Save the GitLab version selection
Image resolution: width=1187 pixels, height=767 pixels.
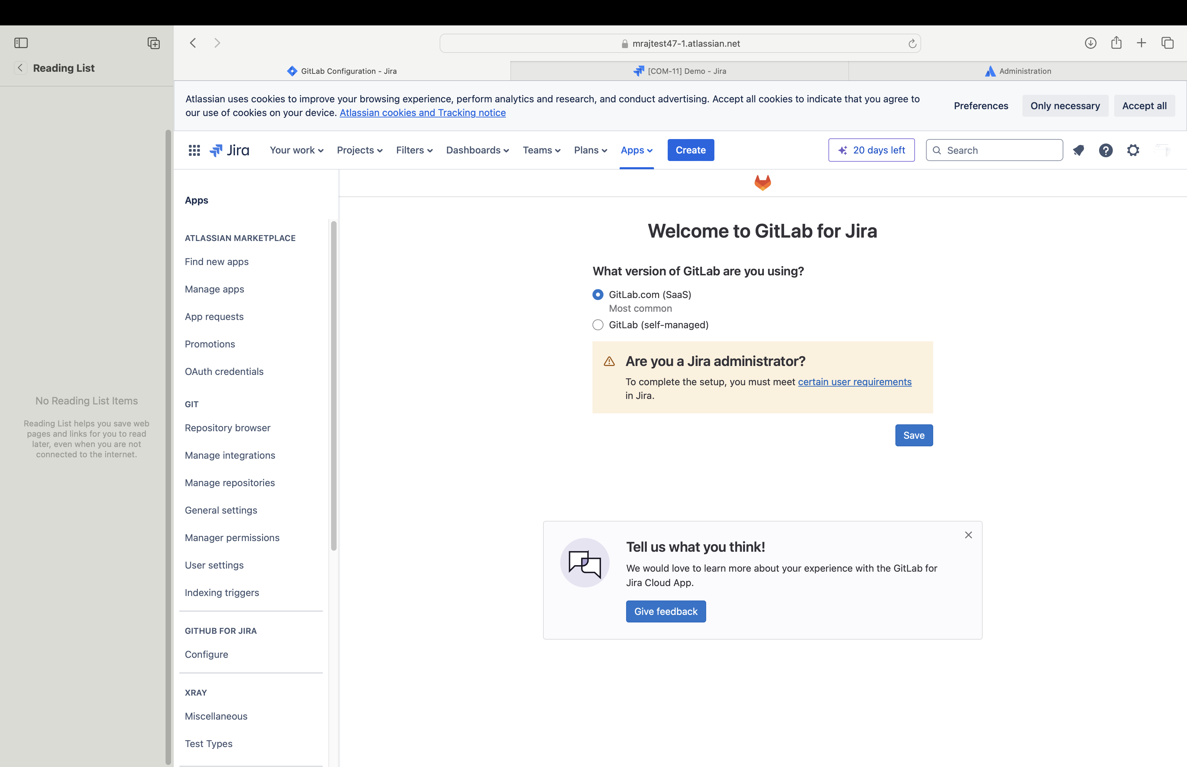[x=914, y=435]
